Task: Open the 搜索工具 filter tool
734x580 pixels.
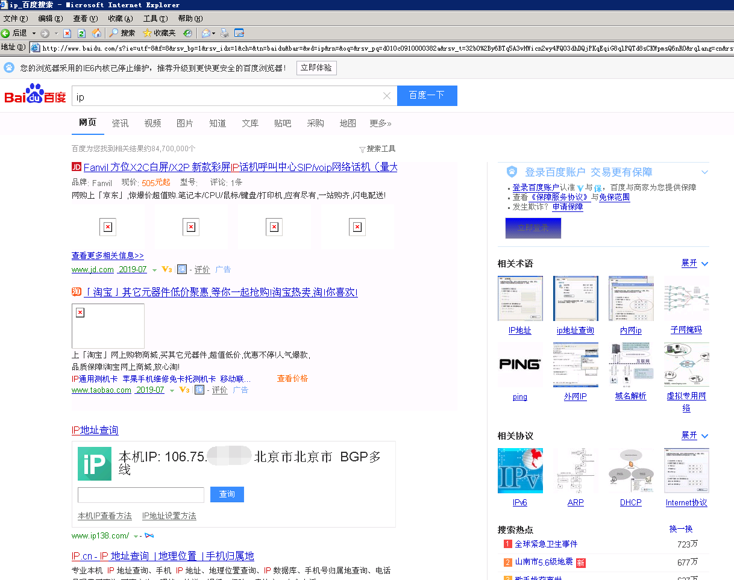Action: pyautogui.click(x=377, y=149)
